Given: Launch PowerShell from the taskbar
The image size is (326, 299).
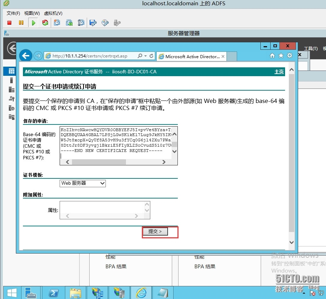Looking at the screenshot, I should pos(53,293).
